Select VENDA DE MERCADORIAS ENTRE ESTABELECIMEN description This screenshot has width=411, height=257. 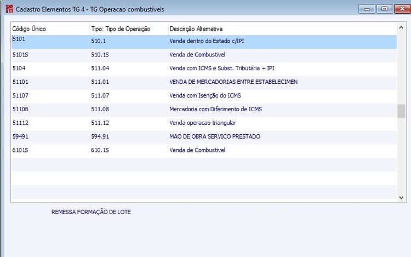233,82
